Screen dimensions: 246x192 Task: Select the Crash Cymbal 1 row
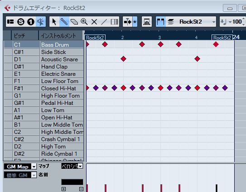click(43, 139)
